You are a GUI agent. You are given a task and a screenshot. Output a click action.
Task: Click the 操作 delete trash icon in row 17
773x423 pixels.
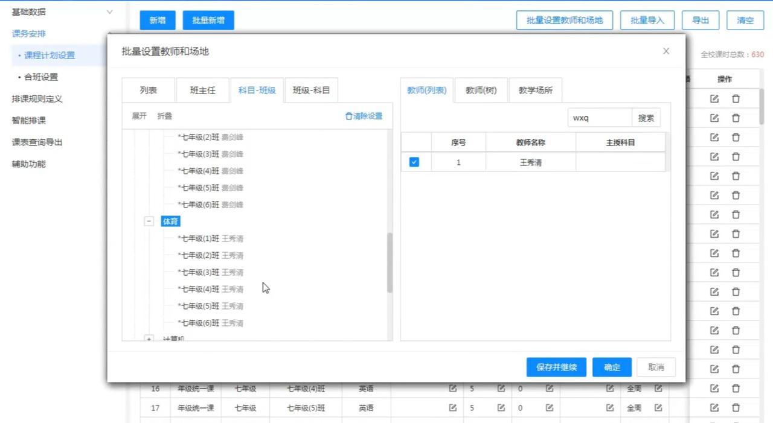coord(736,407)
